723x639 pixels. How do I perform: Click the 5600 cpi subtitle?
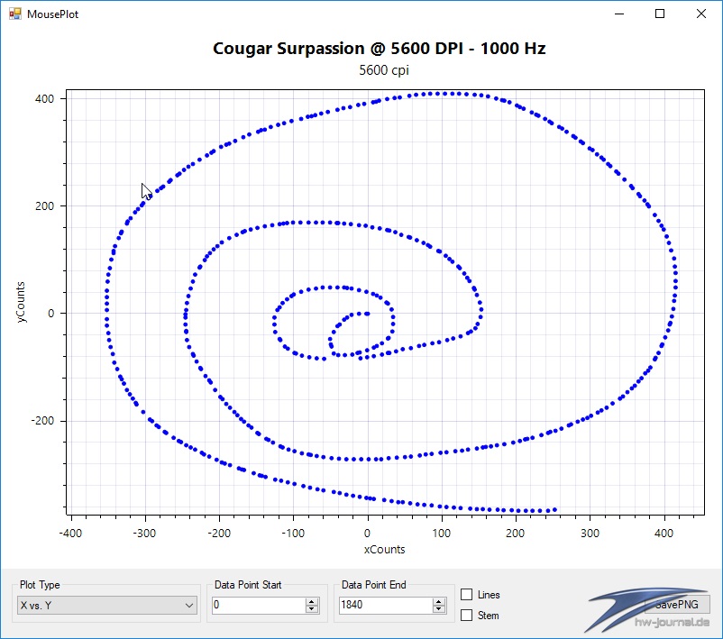pyautogui.click(x=384, y=70)
